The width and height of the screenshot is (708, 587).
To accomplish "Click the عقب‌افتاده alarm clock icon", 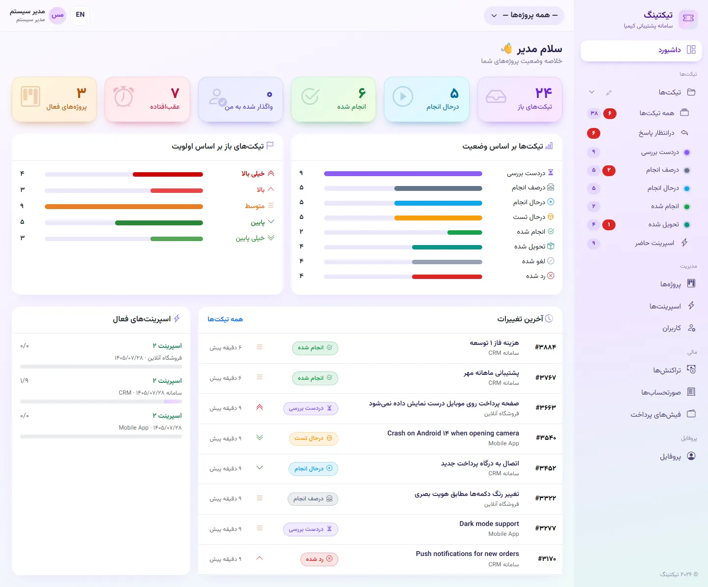I will tap(123, 96).
